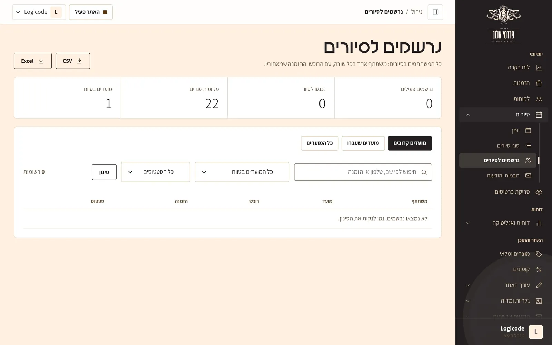Image resolution: width=552 pixels, height=345 pixels.
Task: Open the קופונים percent icon
Action: click(539, 269)
